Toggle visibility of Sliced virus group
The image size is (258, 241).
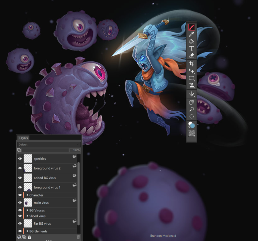(20, 216)
